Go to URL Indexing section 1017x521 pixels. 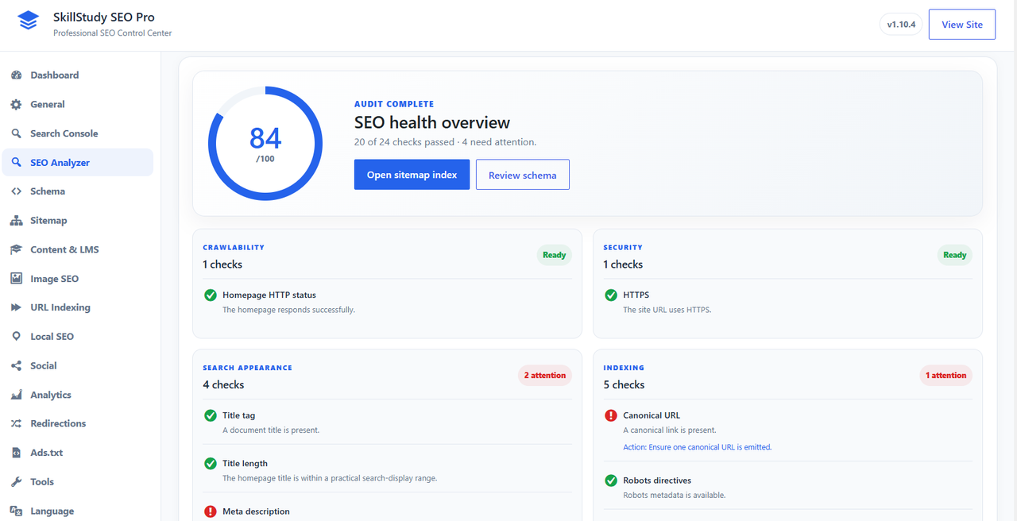(77, 307)
